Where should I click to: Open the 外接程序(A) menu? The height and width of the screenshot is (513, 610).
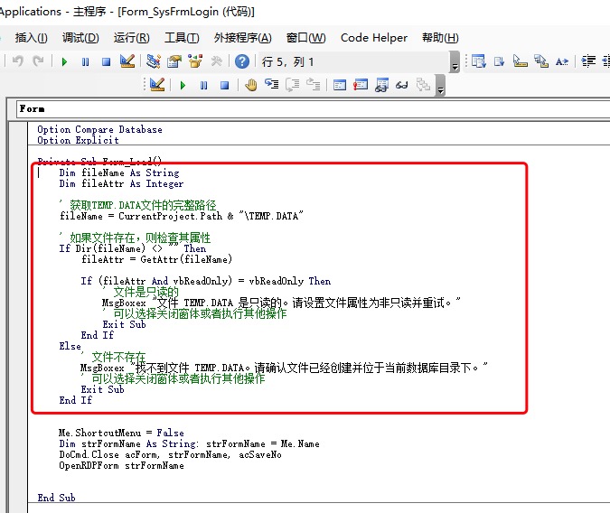point(243,38)
